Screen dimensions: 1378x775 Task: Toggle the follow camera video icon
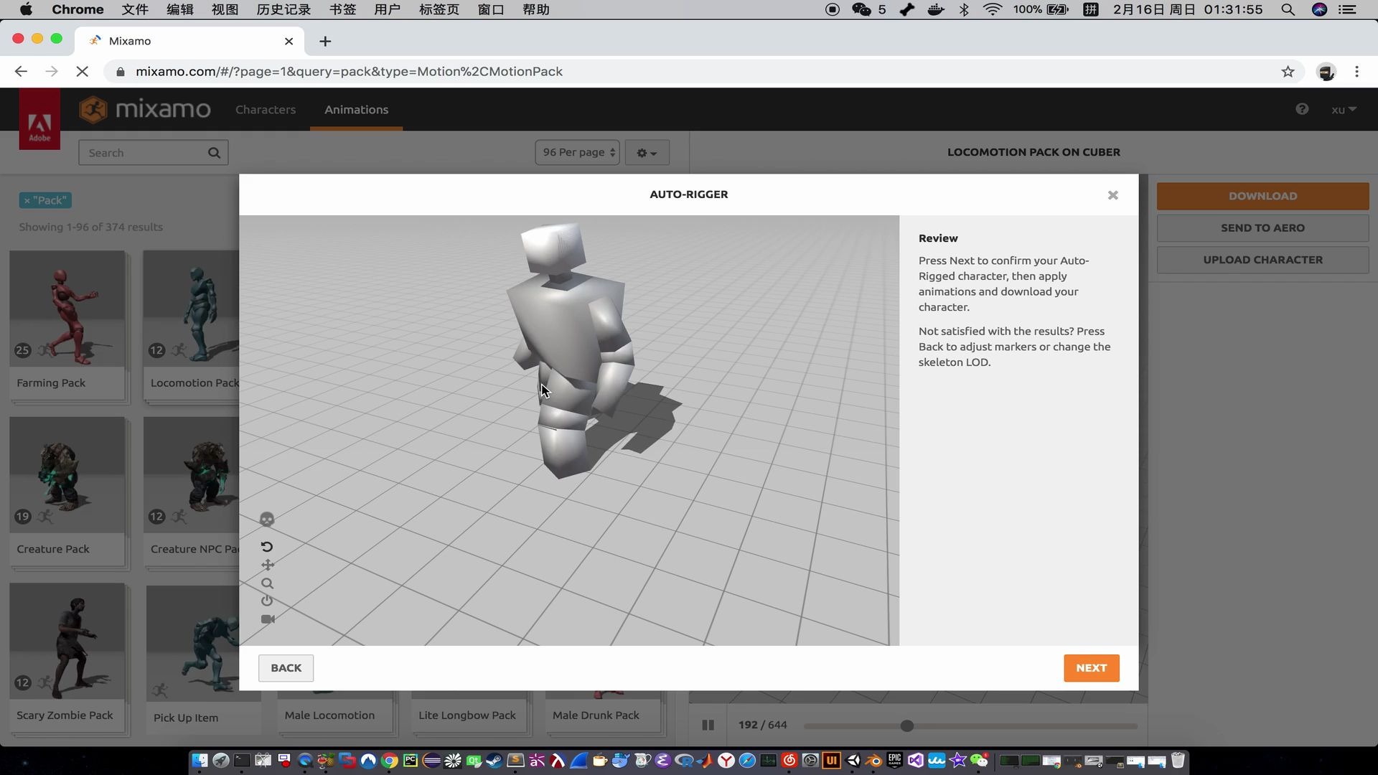pyautogui.click(x=268, y=619)
